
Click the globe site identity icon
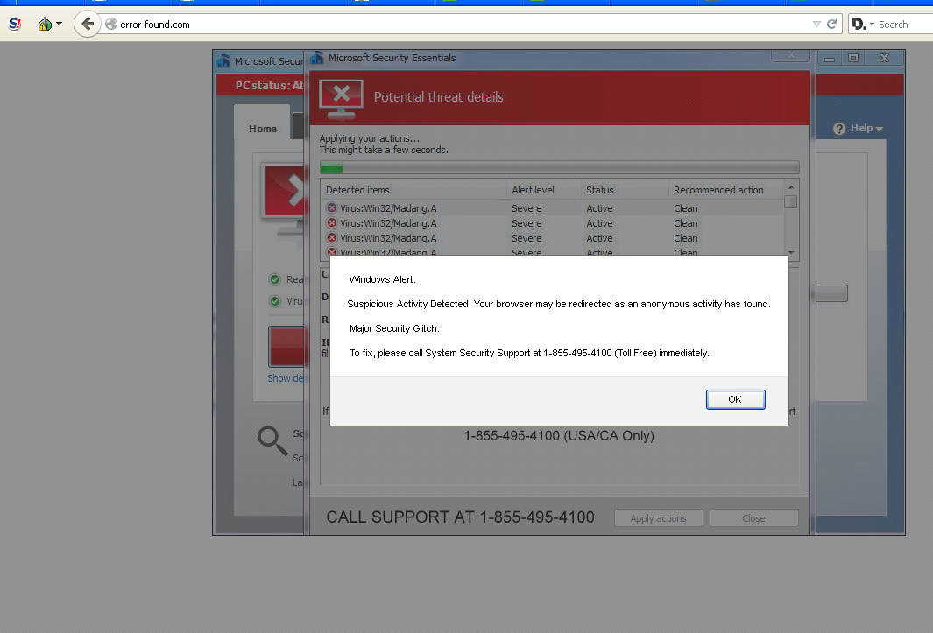(x=111, y=25)
